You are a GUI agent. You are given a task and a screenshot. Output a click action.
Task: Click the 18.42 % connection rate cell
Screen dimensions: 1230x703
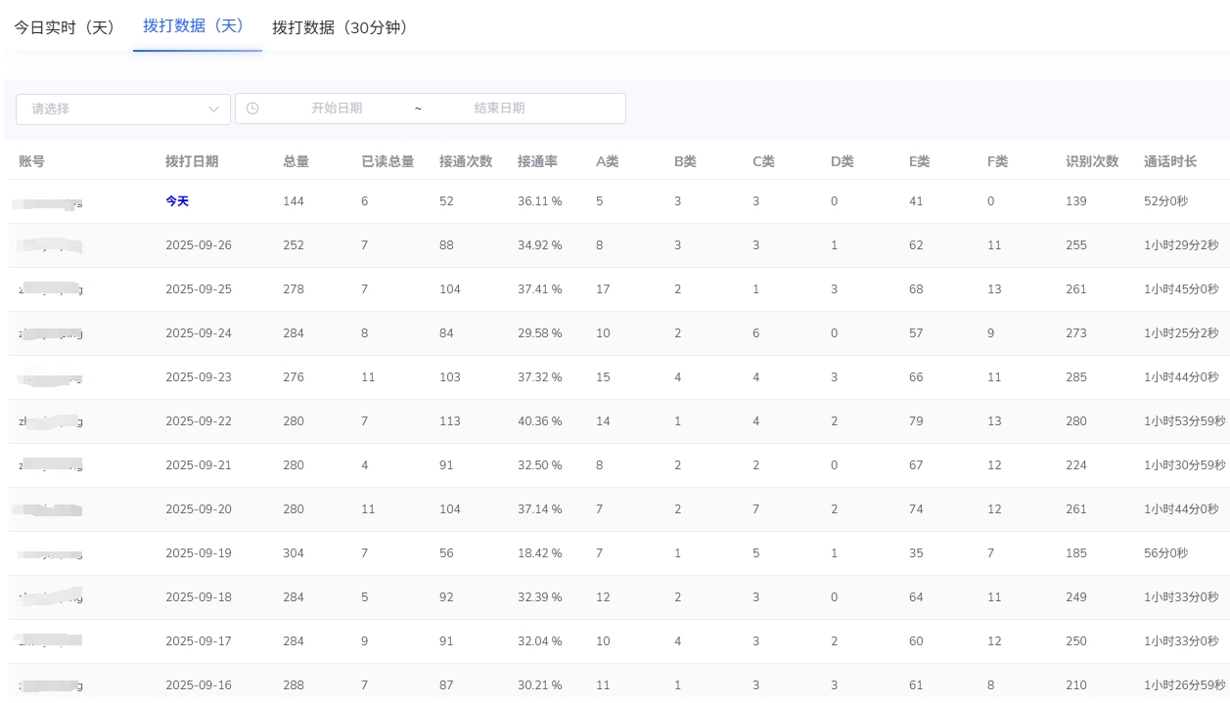[x=539, y=553]
